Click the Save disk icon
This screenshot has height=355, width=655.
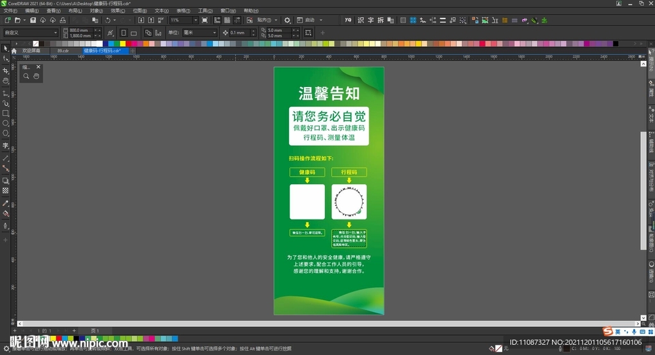33,20
